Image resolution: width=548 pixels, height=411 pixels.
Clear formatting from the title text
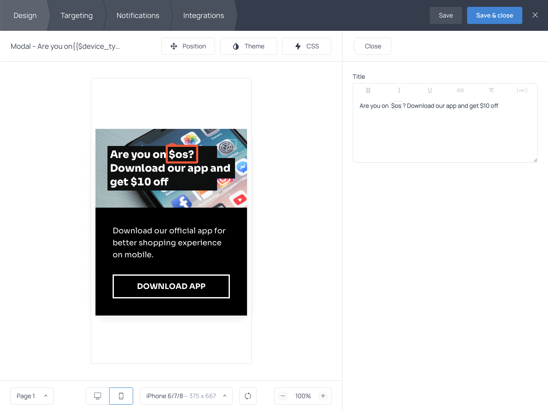point(491,90)
